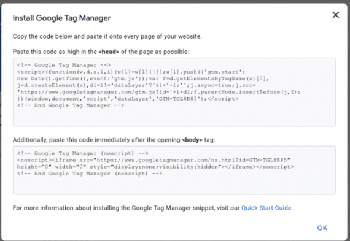The width and height of the screenshot is (350, 241).
Task: Click the opening "<!-- Google Tag Manager -->" comment line
Action: pyautogui.click(x=64, y=65)
